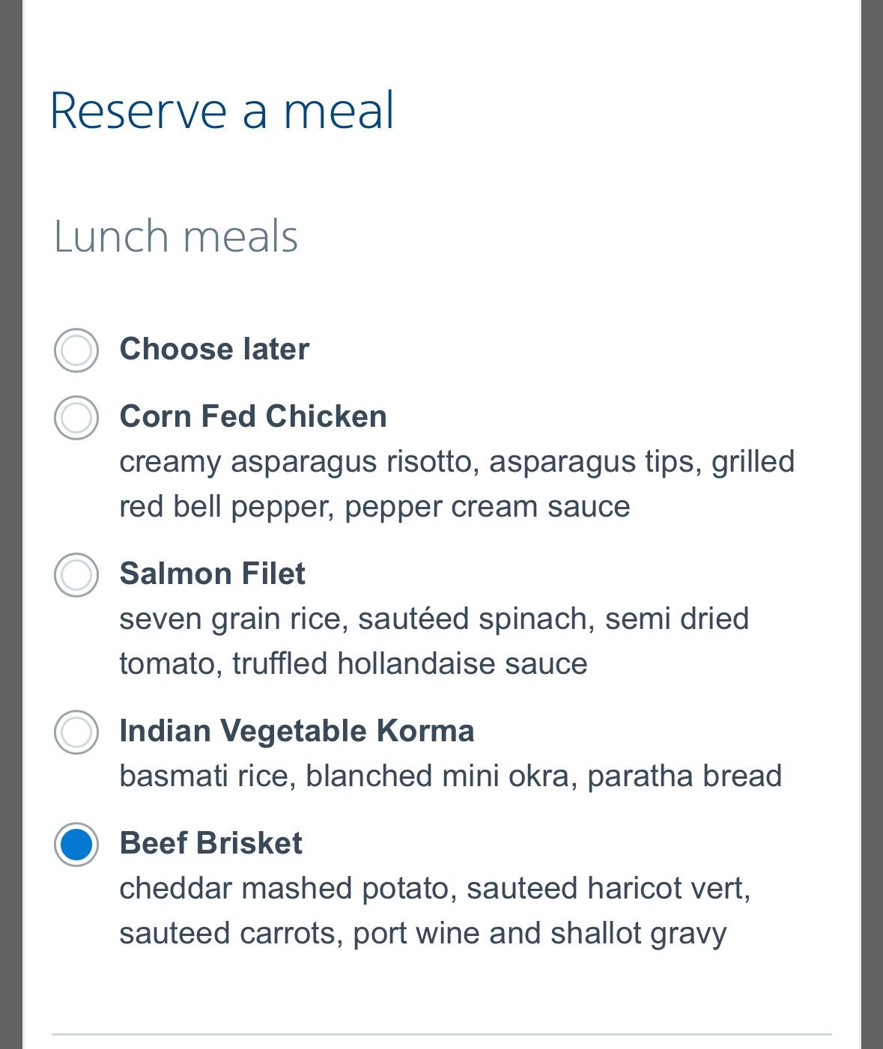The width and height of the screenshot is (883, 1049).
Task: Click the 'Indian Vegetable Korma' meal title
Action: point(297,731)
